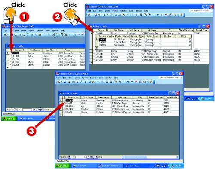
Task: Open the Records menu in the front window
Action: point(93,78)
